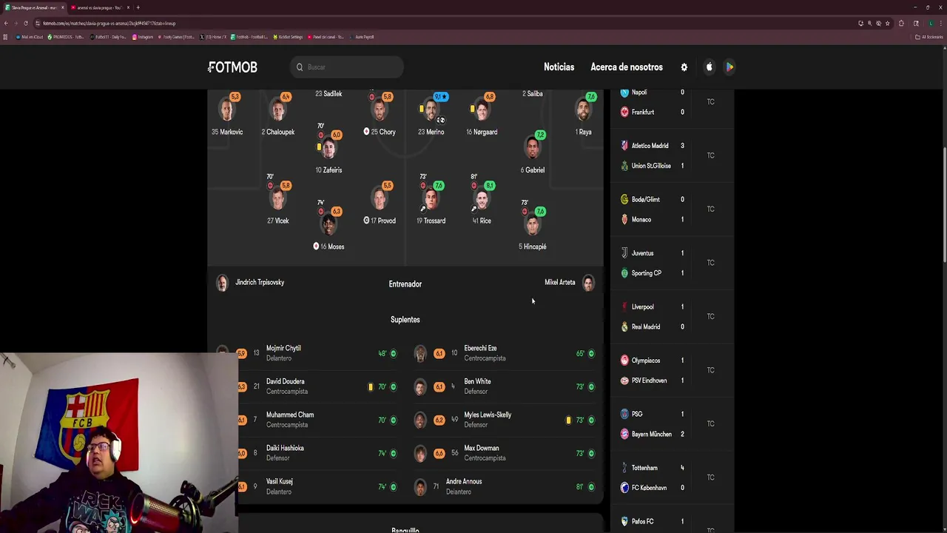Click the browser forward arrow
Screen dimensions: 947x533
16,23
